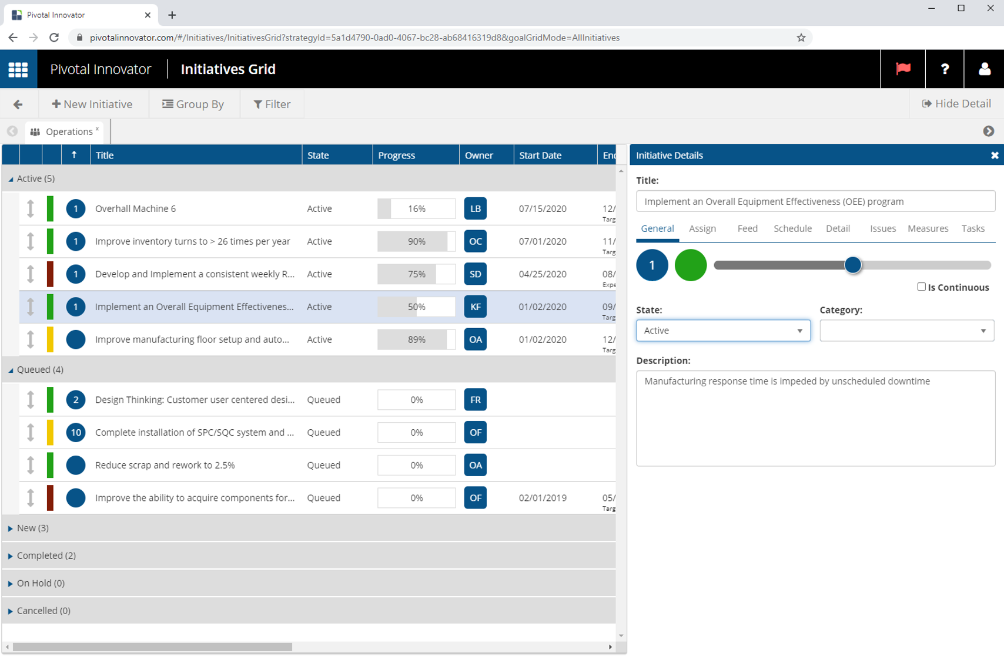The image size is (1004, 657).
Task: Switch to the Feed tab
Action: tap(747, 229)
